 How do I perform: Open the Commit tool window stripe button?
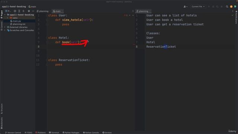pos(1,26)
